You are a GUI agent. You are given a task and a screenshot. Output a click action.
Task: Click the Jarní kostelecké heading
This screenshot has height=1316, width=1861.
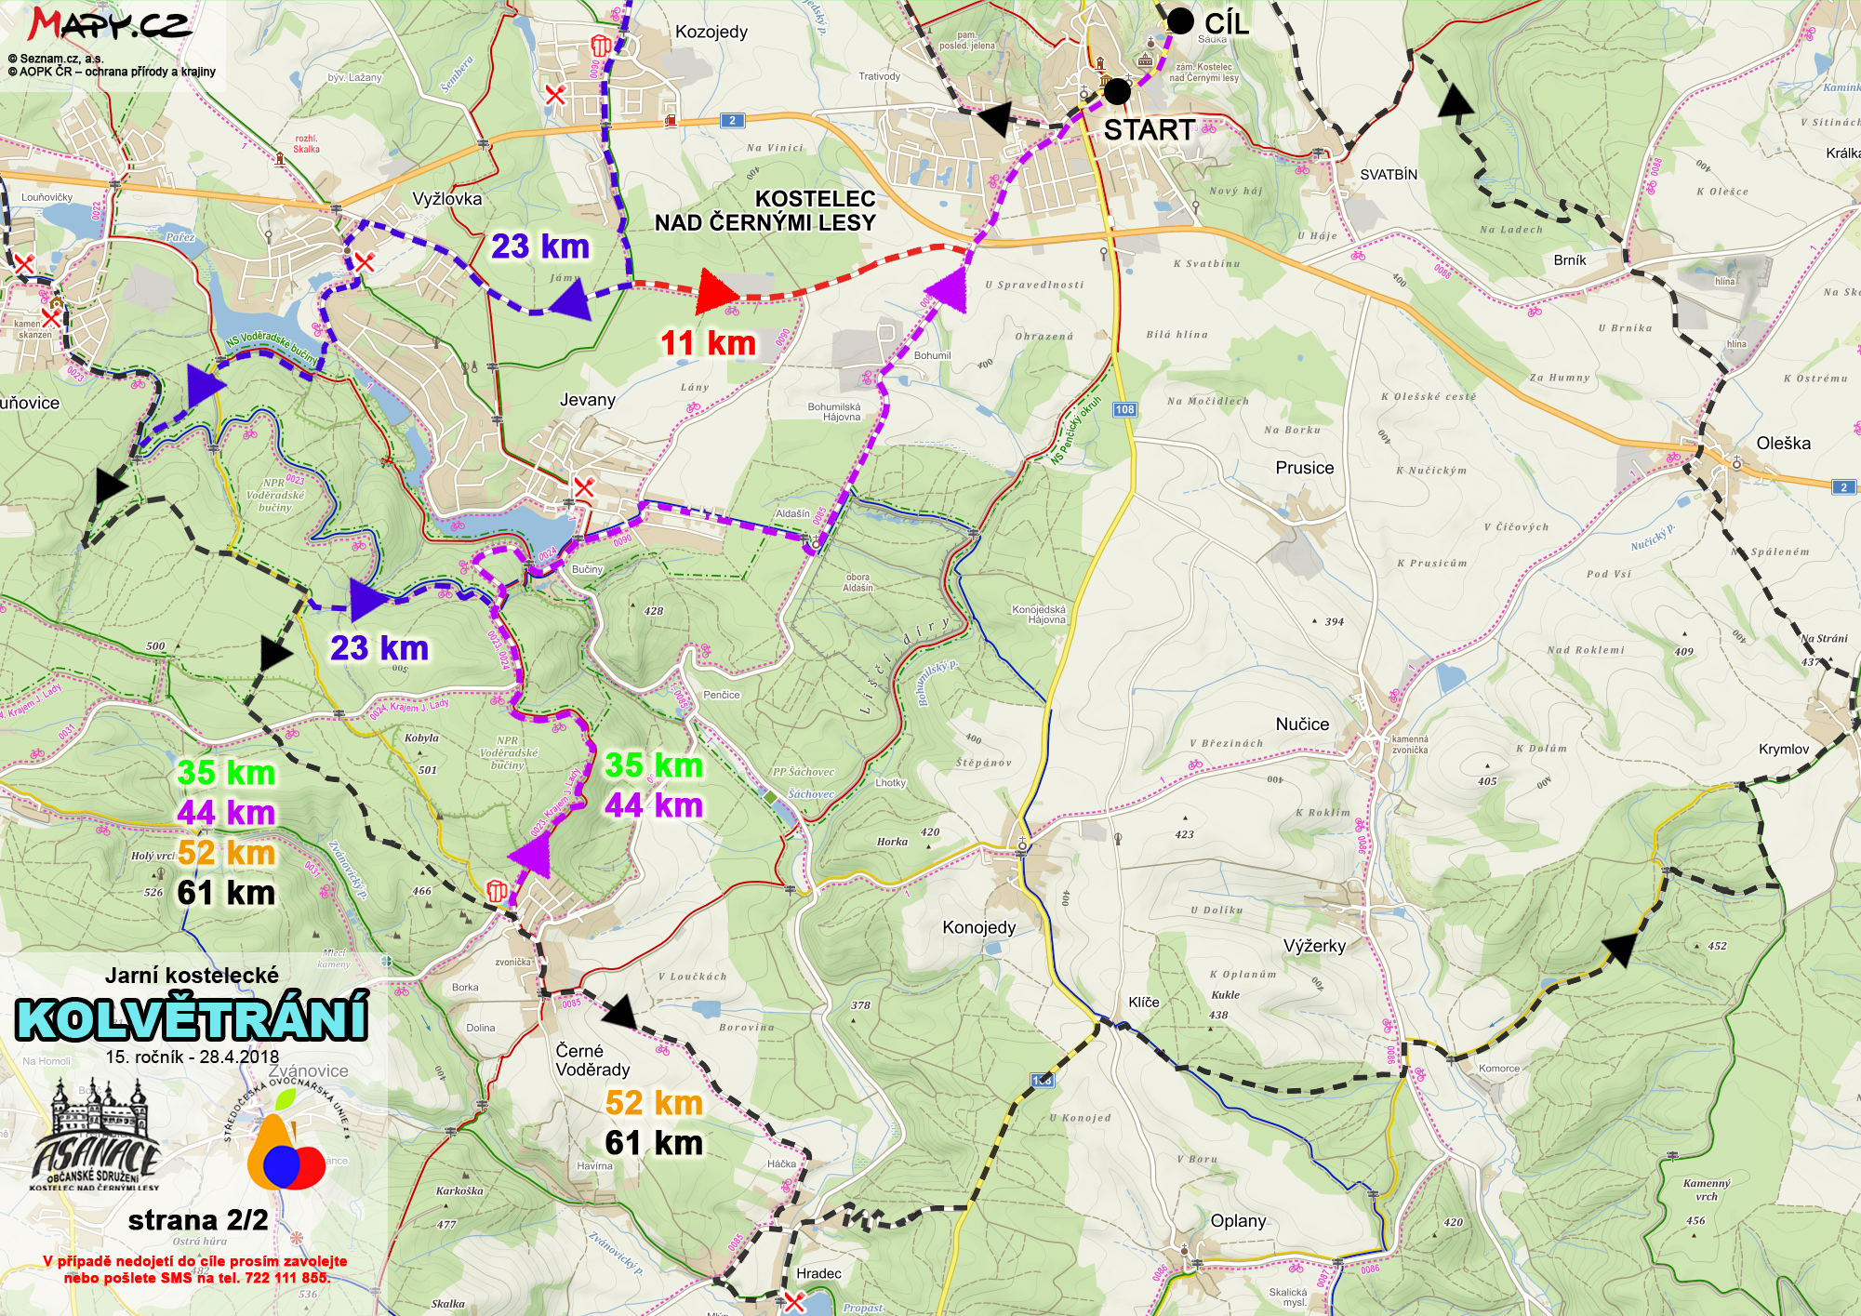point(192,976)
